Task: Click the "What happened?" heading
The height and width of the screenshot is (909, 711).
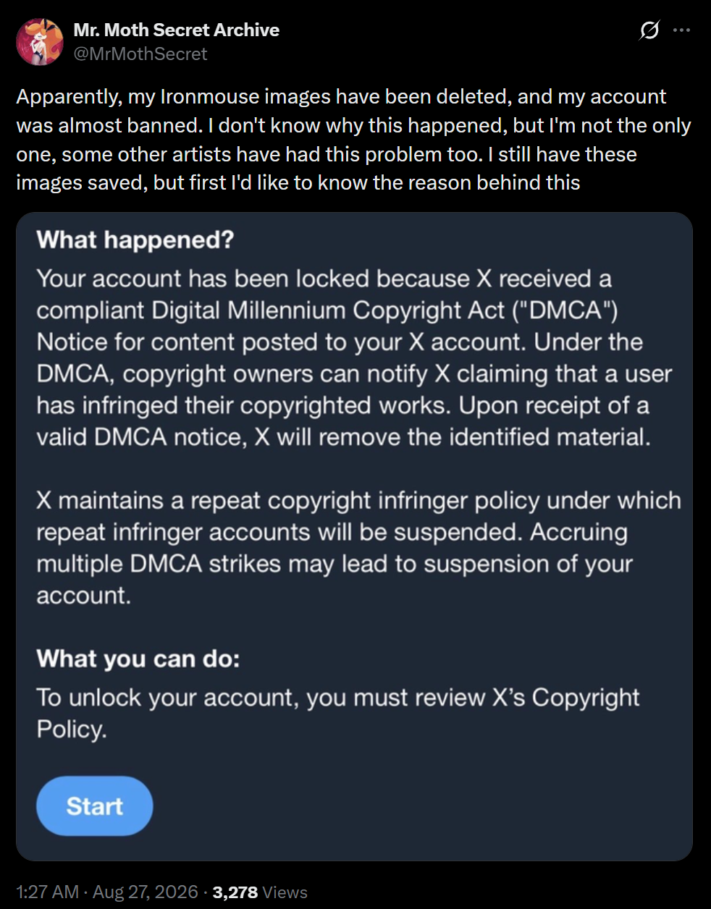Action: point(135,240)
